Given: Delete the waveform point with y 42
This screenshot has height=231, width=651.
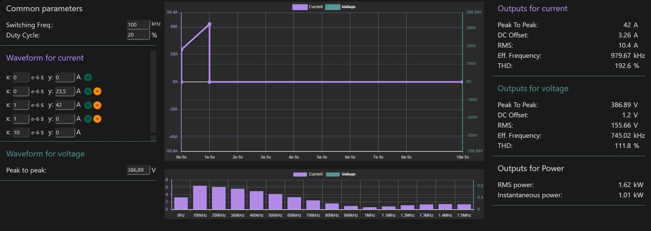Looking at the screenshot, I should pyautogui.click(x=97, y=105).
